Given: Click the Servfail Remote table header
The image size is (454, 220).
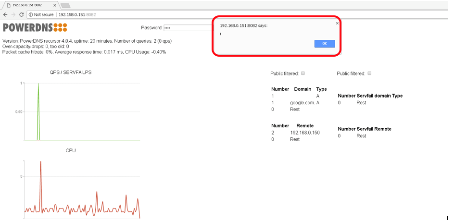Looking at the screenshot, I should coord(365,129).
